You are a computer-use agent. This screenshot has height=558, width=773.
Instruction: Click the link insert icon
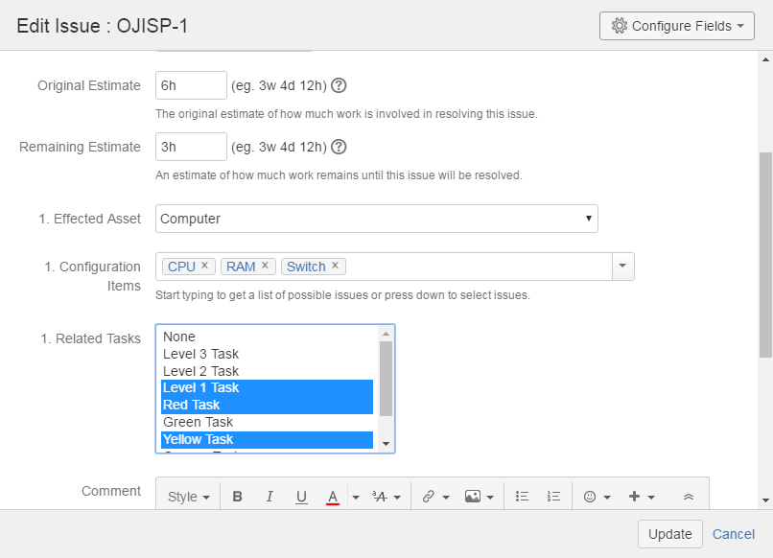pos(428,497)
